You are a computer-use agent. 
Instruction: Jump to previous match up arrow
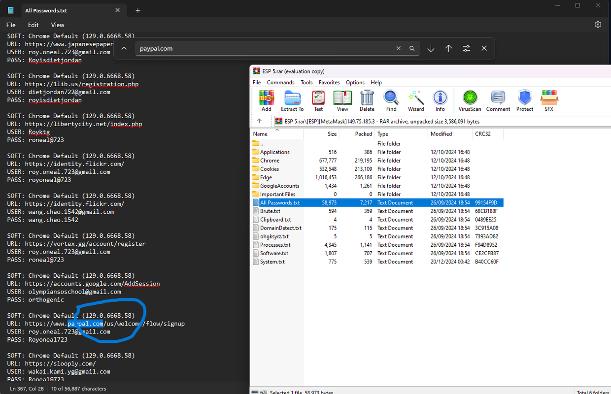pyautogui.click(x=448, y=48)
